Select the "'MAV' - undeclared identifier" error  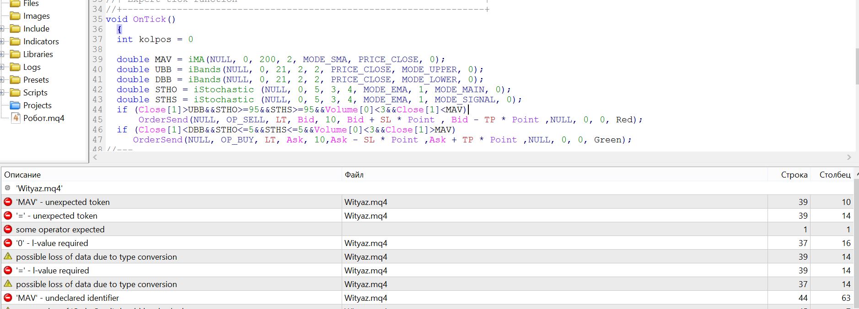[x=427, y=298]
